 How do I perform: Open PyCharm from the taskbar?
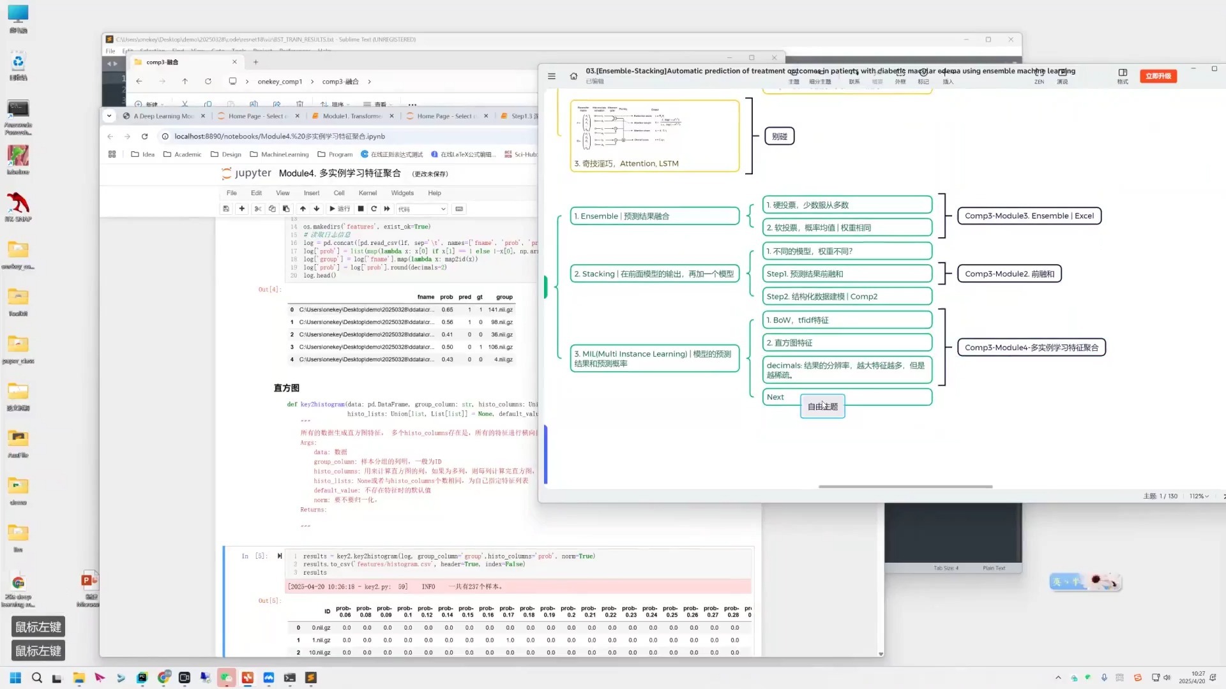click(x=142, y=678)
